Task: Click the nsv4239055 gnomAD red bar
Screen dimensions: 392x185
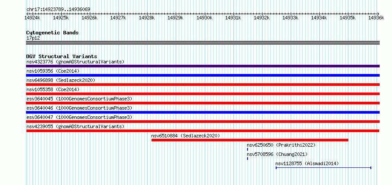Action: (x=203, y=131)
